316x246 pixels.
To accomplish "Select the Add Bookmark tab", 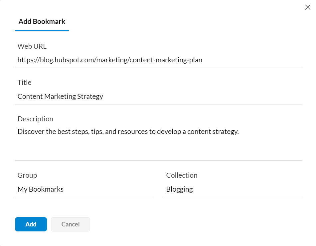I will [x=42, y=21].
